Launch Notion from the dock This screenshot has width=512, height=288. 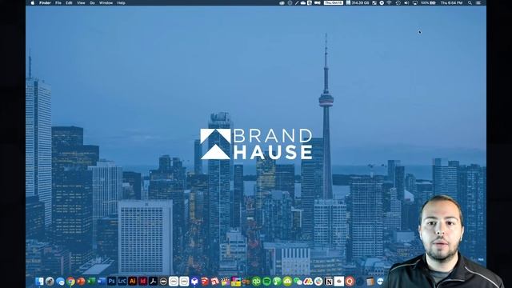[329, 281]
